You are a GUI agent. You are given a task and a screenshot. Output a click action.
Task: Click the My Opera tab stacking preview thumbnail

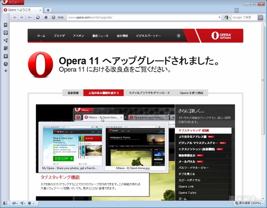coord(73,146)
